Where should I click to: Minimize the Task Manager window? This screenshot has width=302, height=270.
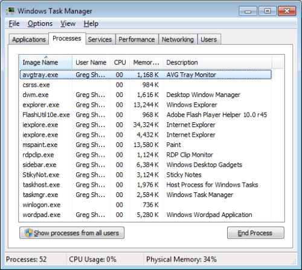tap(248, 11)
